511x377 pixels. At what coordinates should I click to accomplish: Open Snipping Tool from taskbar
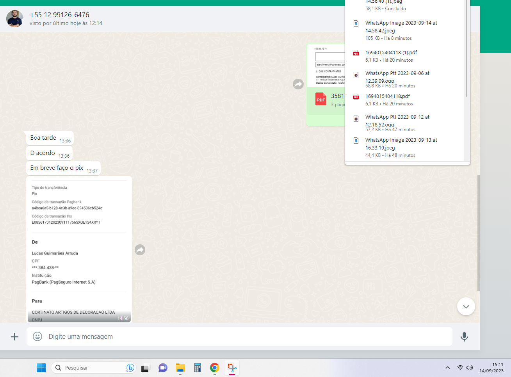click(x=232, y=368)
